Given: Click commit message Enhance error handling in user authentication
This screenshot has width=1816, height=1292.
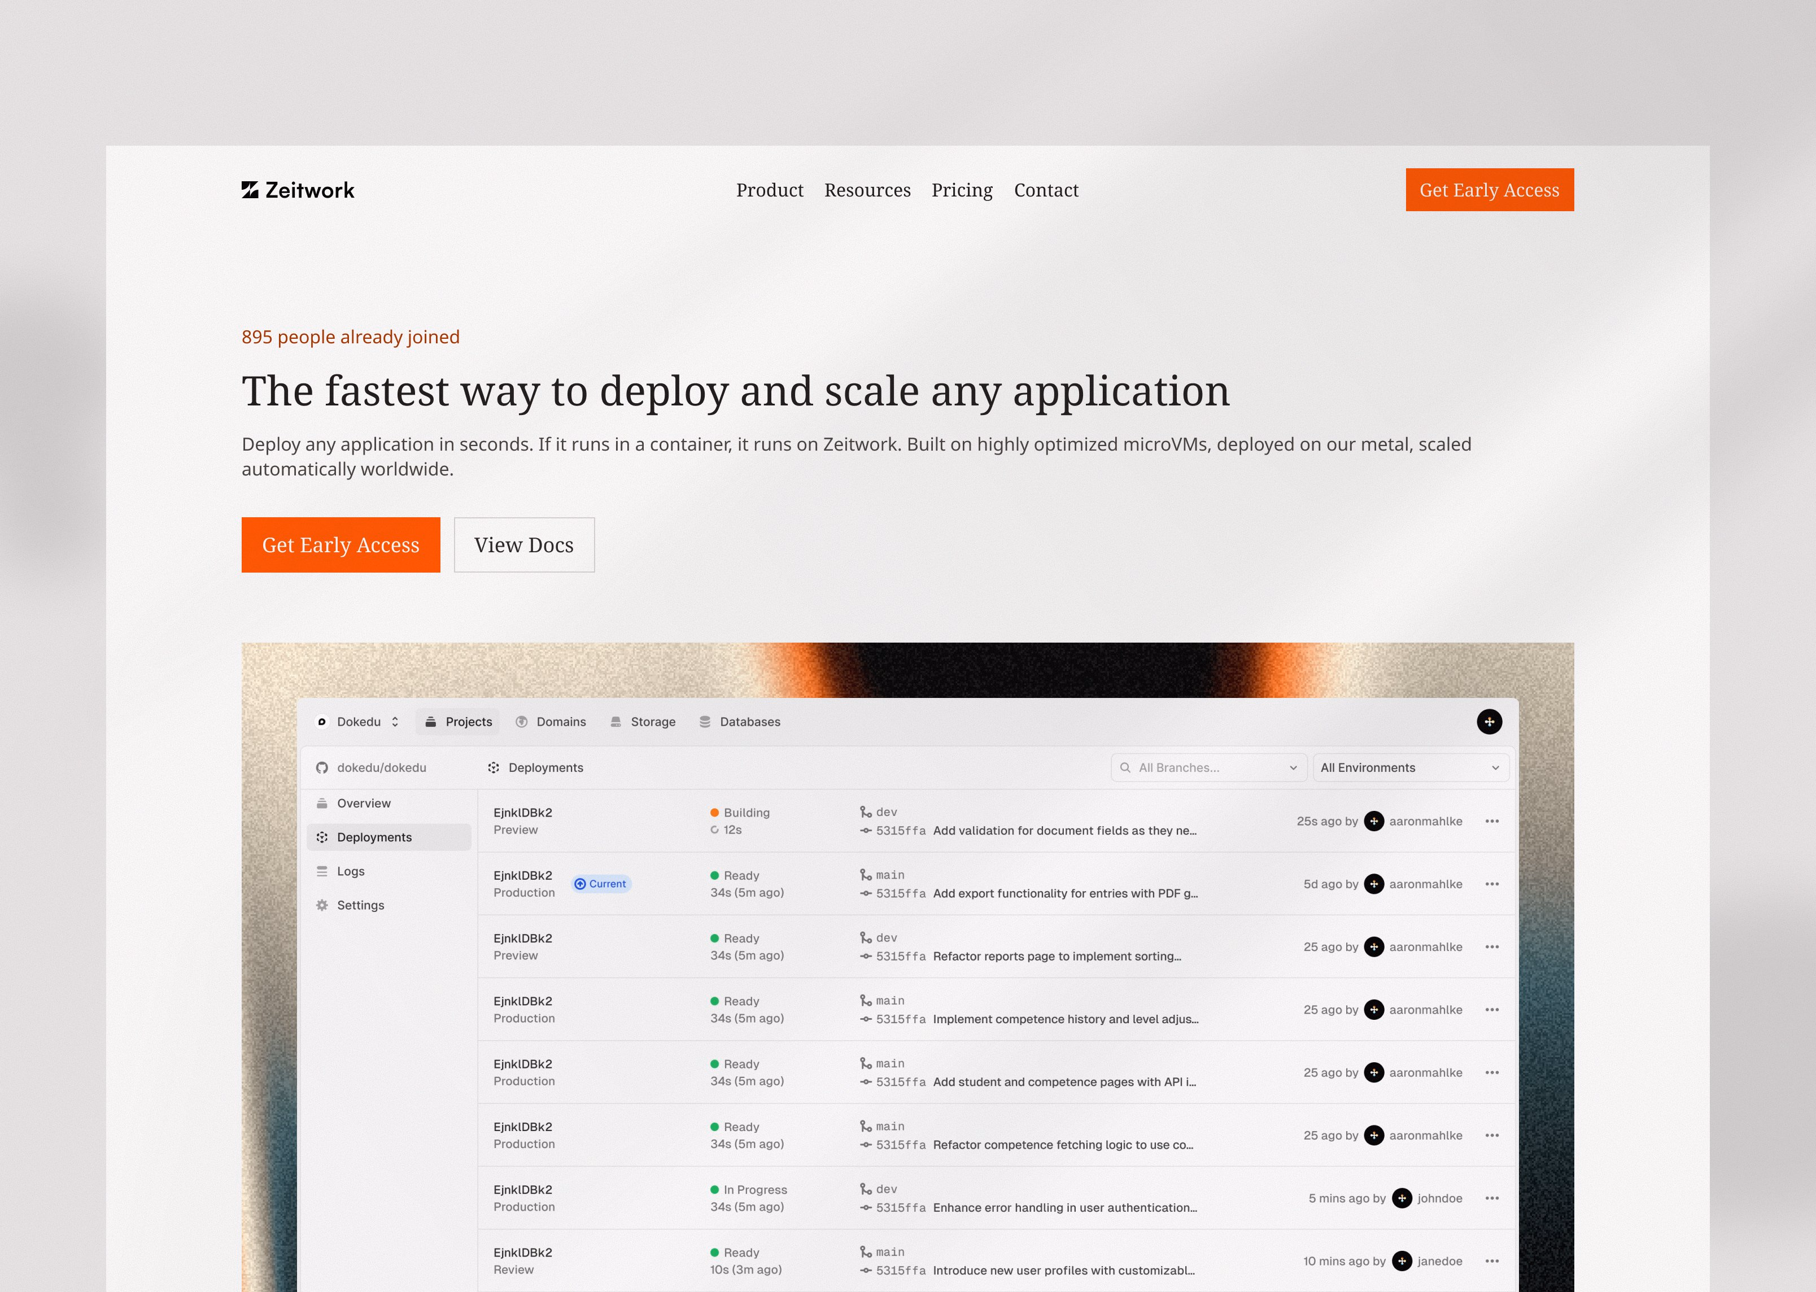Looking at the screenshot, I should click(x=1065, y=1208).
